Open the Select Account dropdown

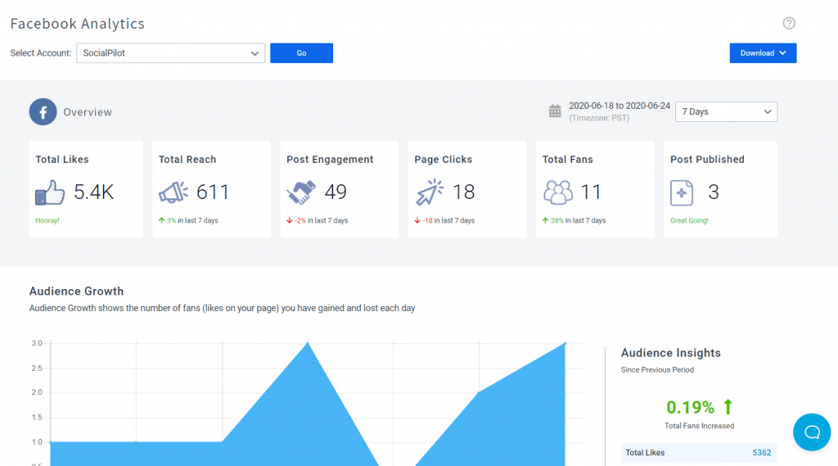pos(170,53)
